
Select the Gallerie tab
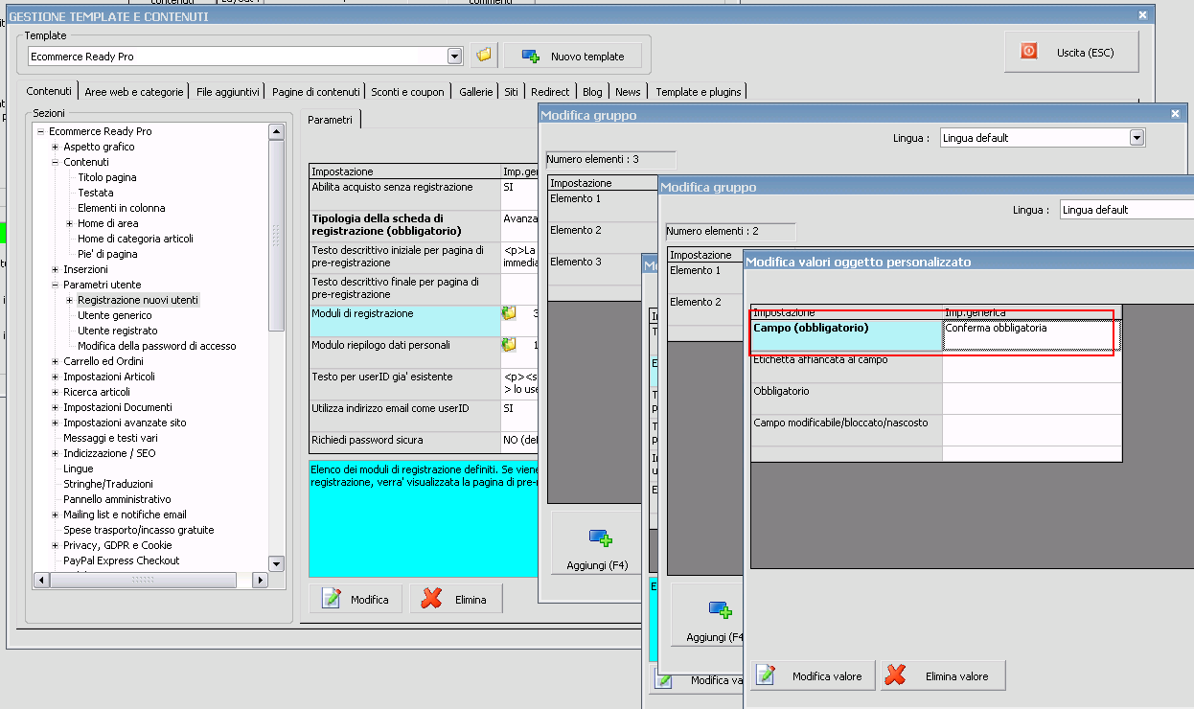tap(476, 92)
